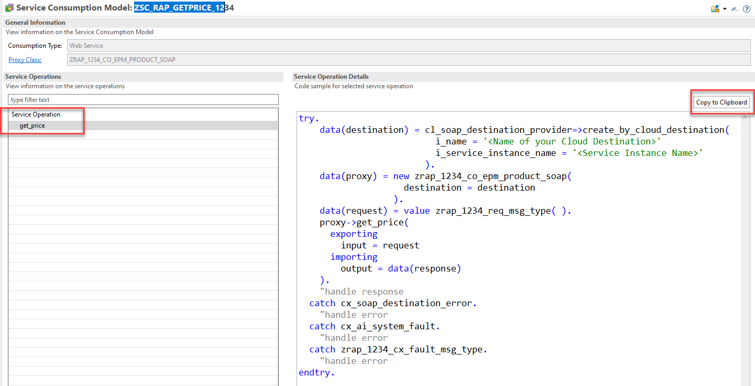Click 'View information on the service operations' text

tap(65, 86)
